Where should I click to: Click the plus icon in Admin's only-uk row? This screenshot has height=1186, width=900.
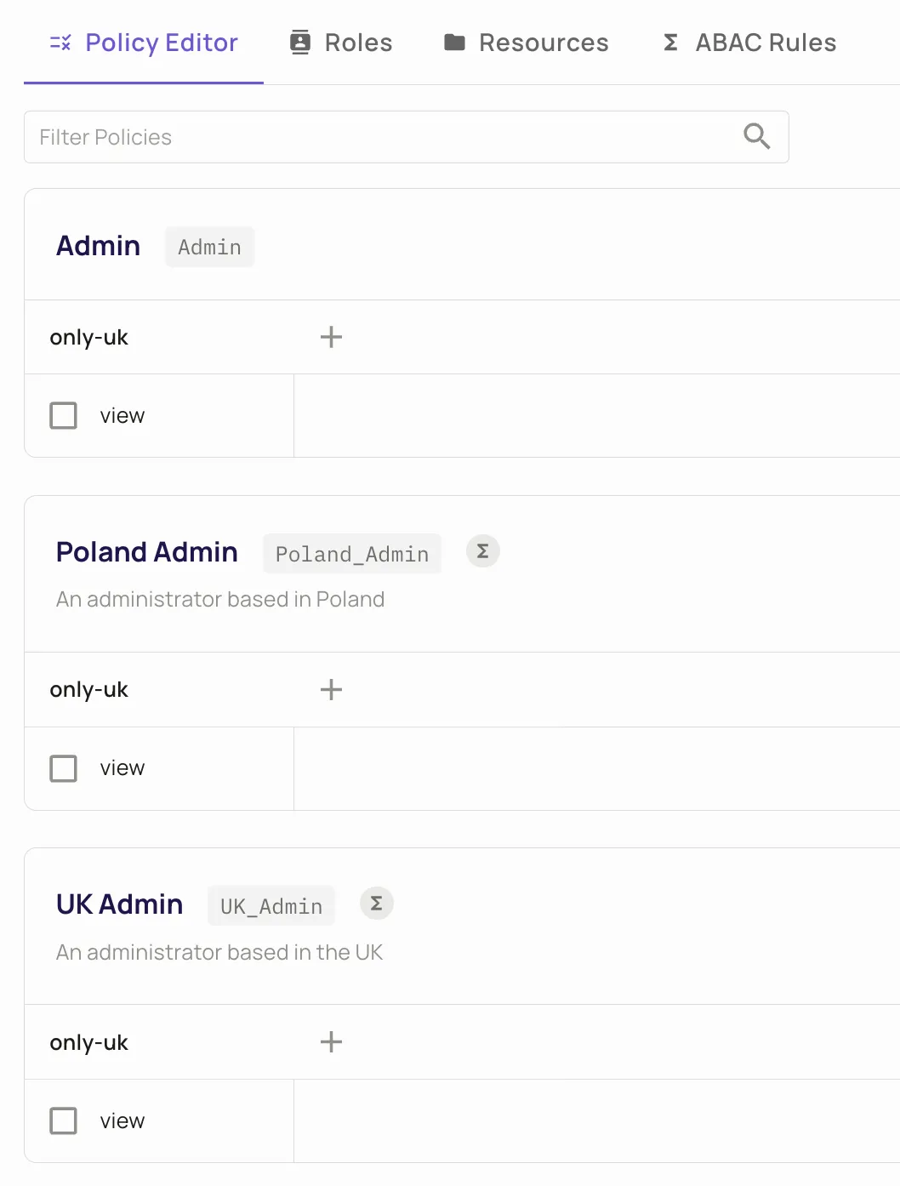point(331,337)
